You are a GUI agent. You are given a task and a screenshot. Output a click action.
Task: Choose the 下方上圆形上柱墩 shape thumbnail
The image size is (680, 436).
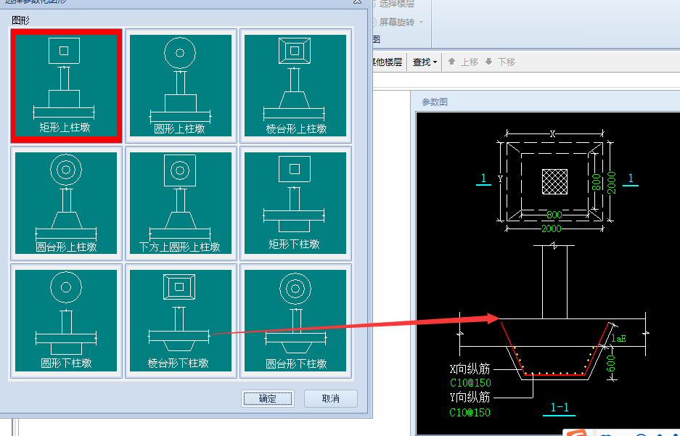tap(180, 202)
